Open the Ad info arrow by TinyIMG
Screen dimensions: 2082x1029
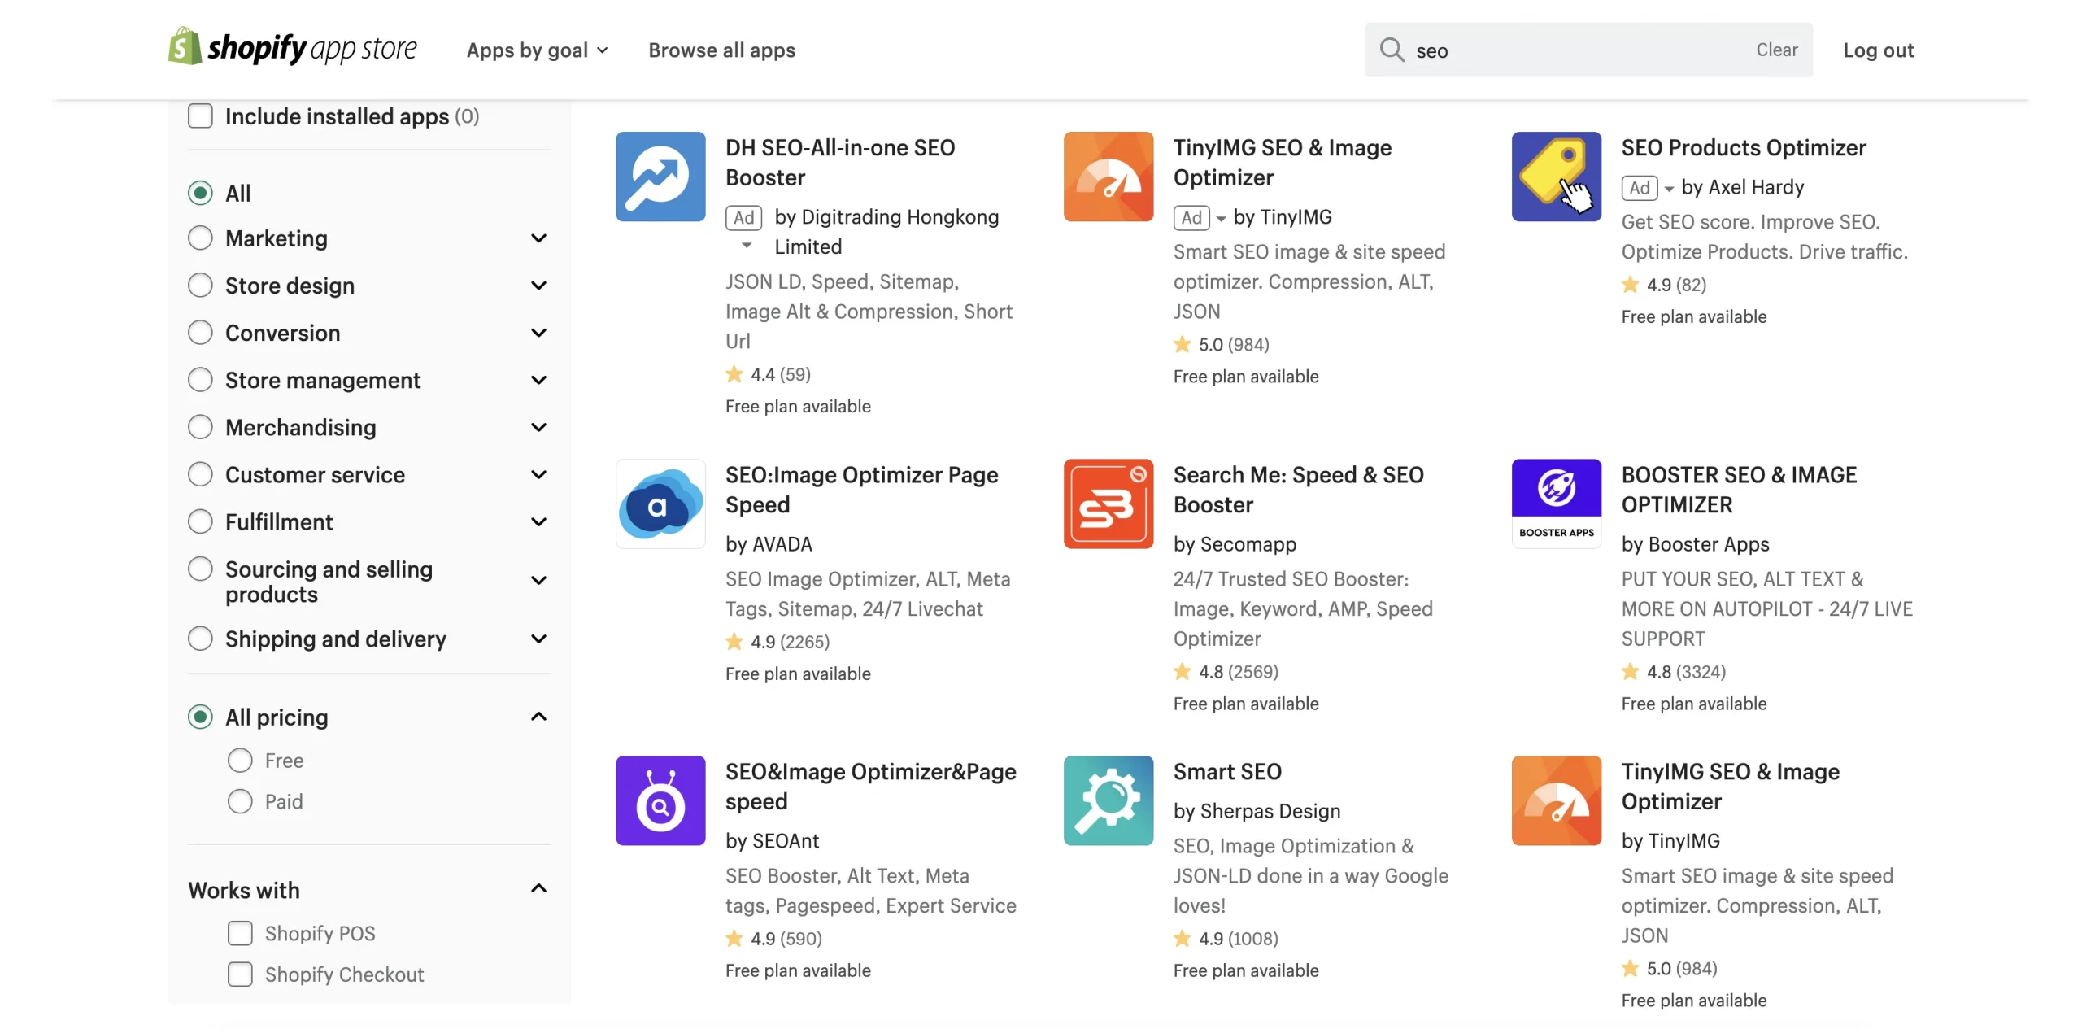(x=1220, y=218)
